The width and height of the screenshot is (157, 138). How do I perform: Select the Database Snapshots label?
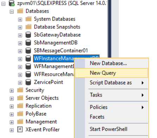[x=57, y=27]
